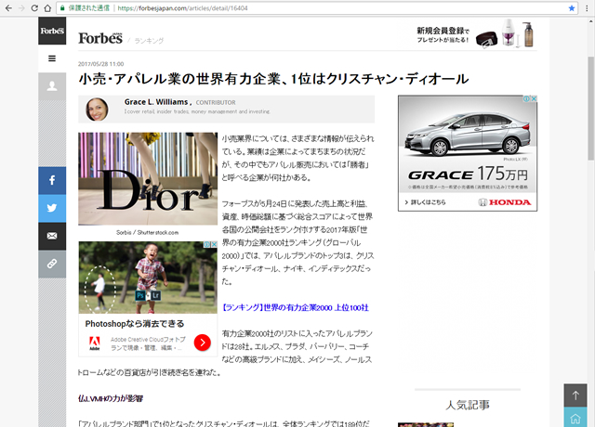Click the teal home button at bottom right

click(576, 417)
